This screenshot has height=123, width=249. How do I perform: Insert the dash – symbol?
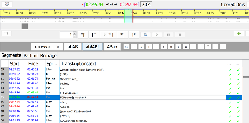click(x=156, y=47)
